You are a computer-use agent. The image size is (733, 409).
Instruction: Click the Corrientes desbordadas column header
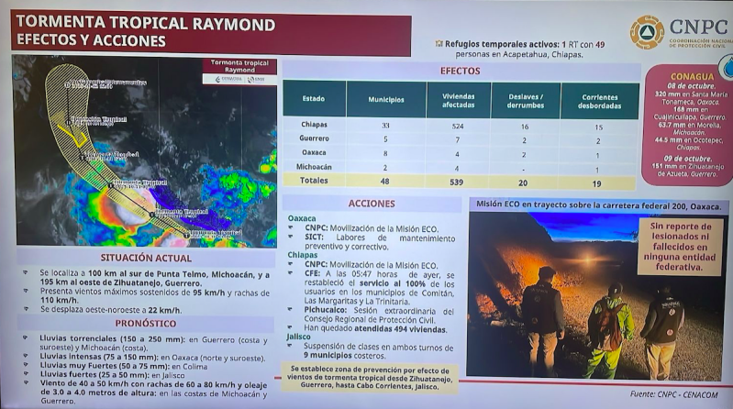(600, 101)
